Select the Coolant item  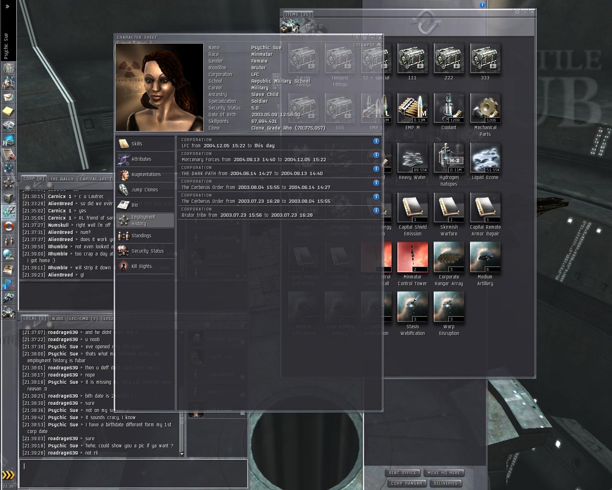tap(449, 111)
